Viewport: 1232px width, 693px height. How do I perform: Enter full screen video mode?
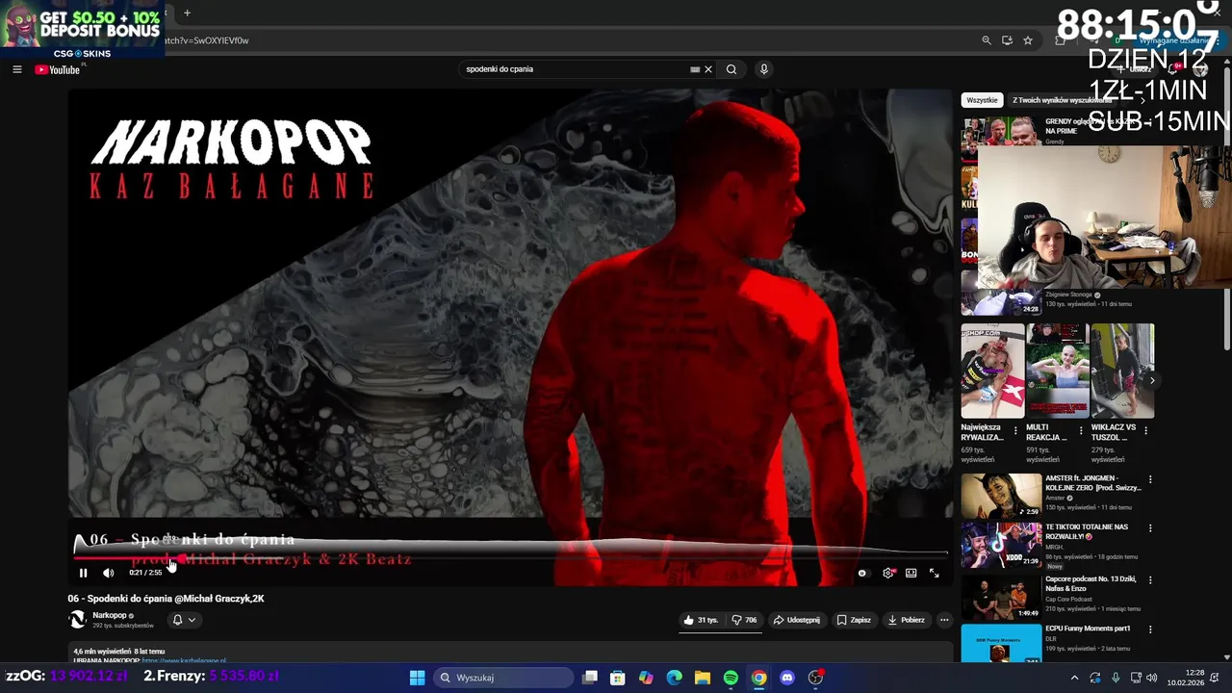click(x=934, y=573)
